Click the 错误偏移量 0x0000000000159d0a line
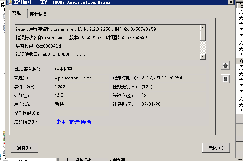Image resolution: width=243 pixels, height=161 pixels. click(x=51, y=55)
